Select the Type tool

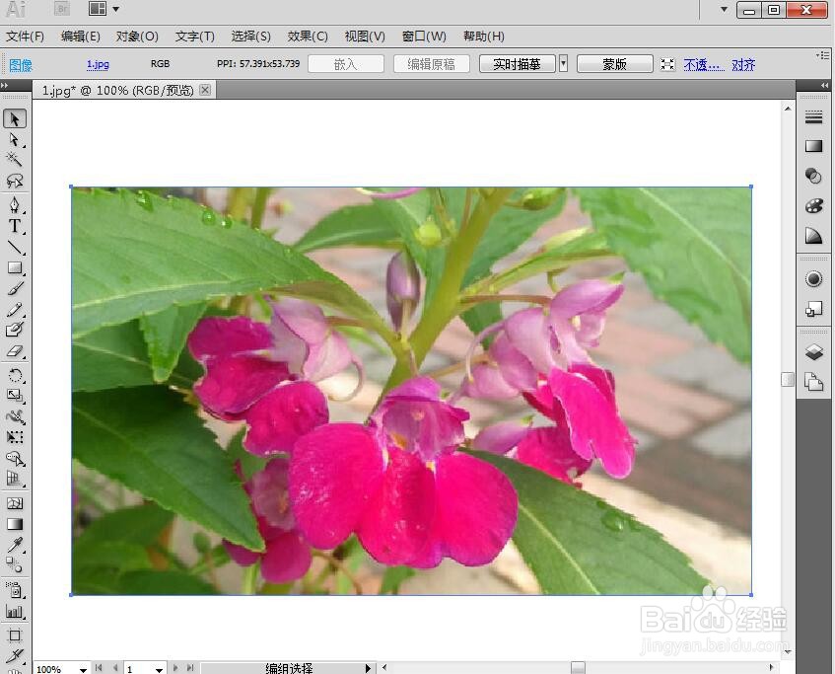pos(15,226)
